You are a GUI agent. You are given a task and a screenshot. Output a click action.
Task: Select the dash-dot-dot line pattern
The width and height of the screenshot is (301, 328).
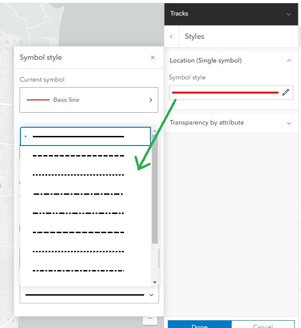[x=85, y=213]
